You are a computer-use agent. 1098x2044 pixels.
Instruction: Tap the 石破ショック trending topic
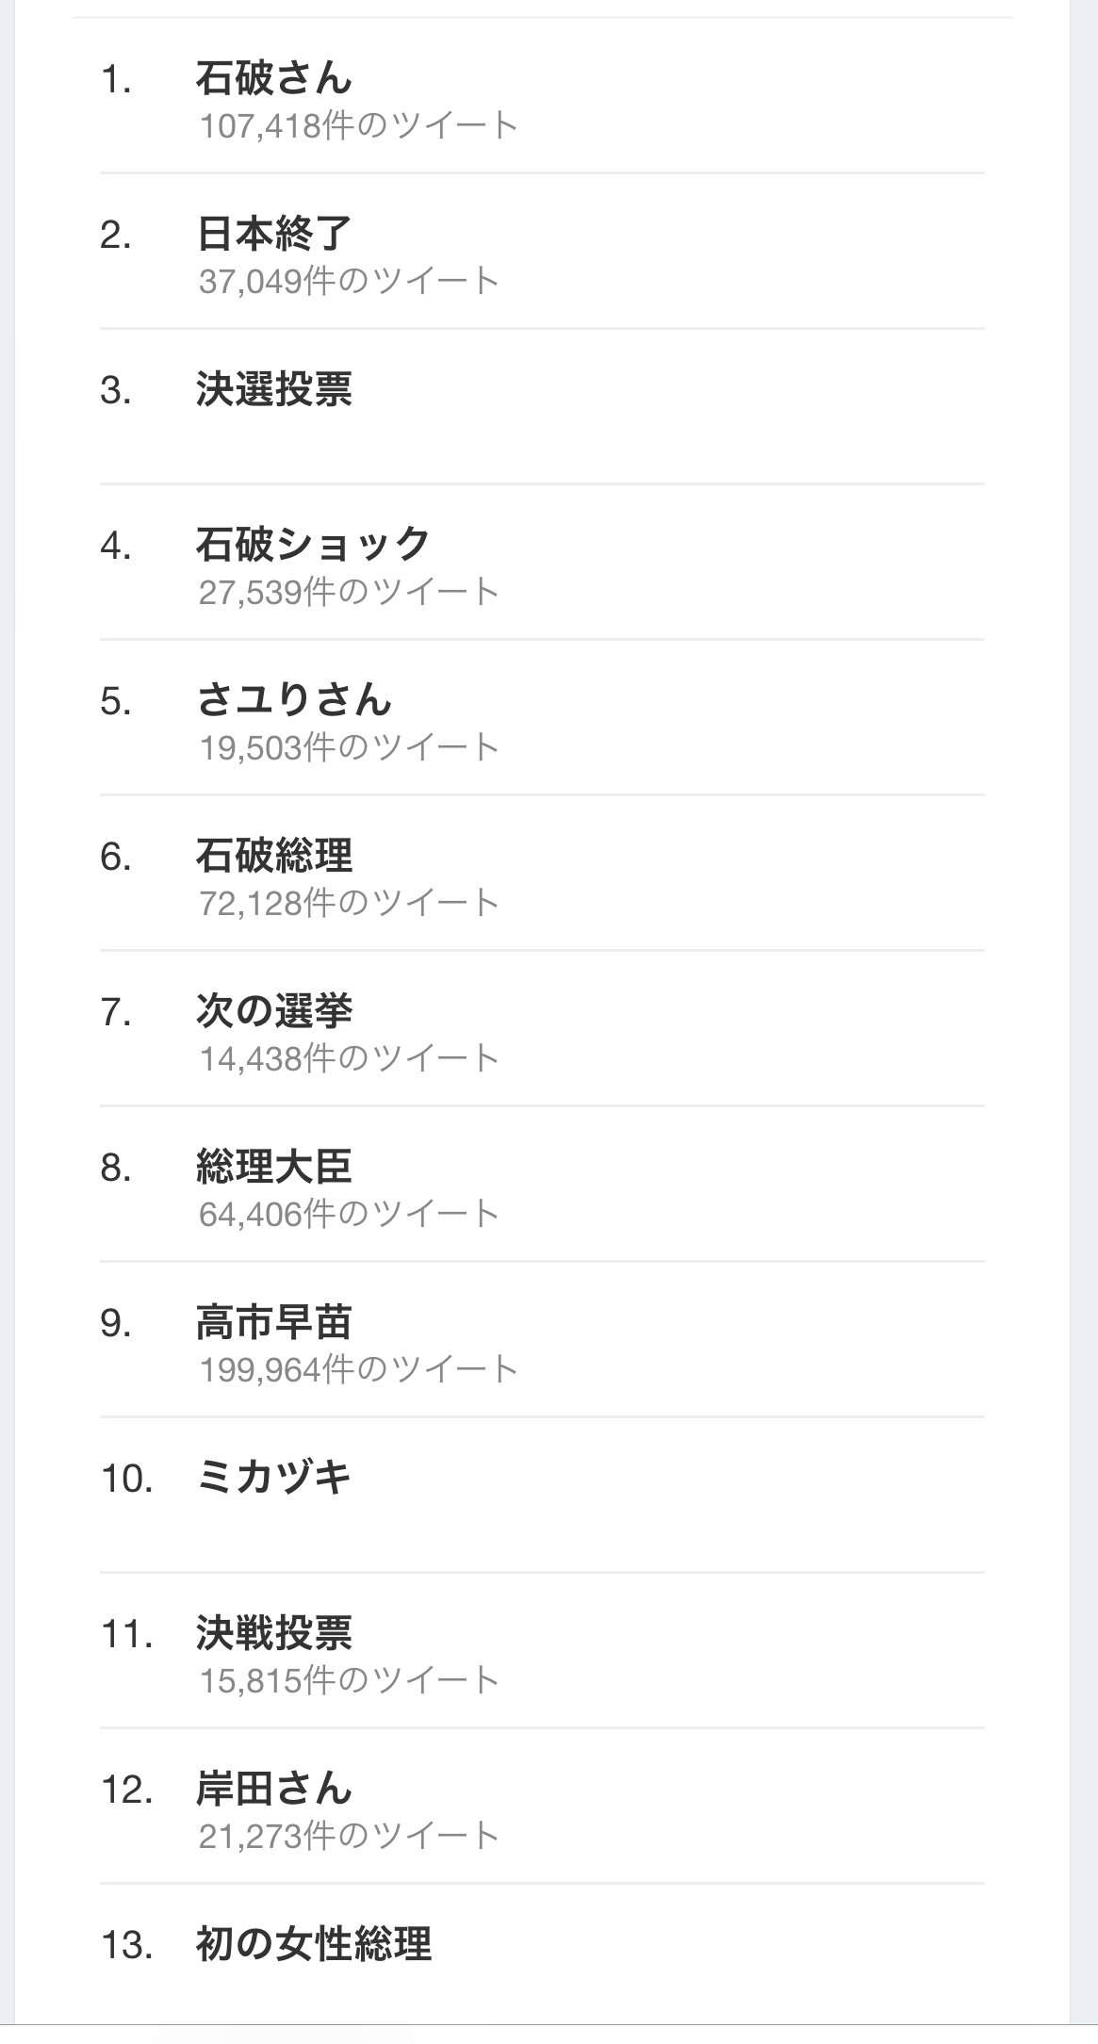(313, 545)
